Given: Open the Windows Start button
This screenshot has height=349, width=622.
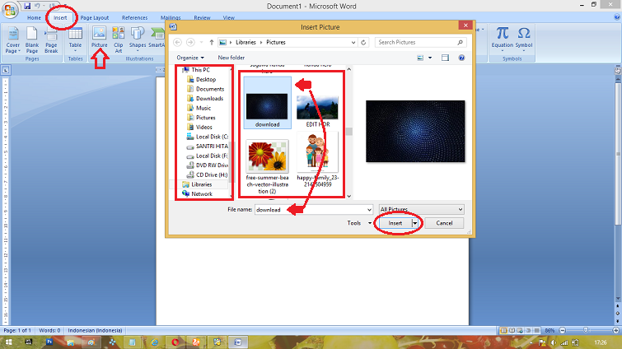Looking at the screenshot, I should tap(8, 342).
